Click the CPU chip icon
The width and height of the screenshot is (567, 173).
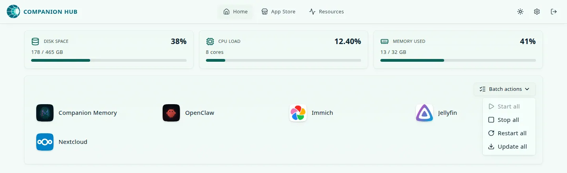tap(210, 41)
